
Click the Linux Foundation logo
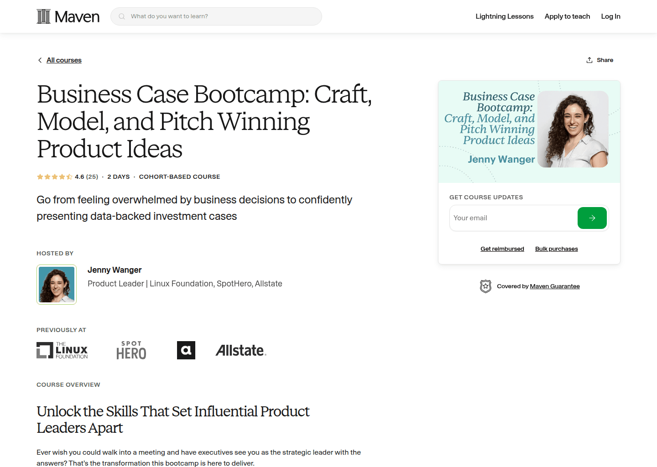coord(62,350)
